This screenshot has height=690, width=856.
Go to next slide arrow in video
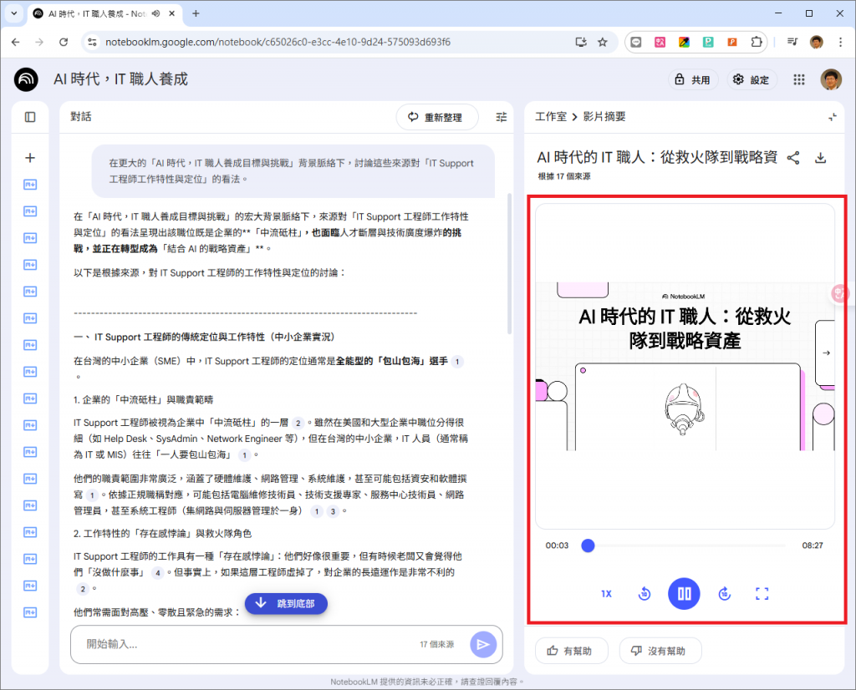(826, 353)
